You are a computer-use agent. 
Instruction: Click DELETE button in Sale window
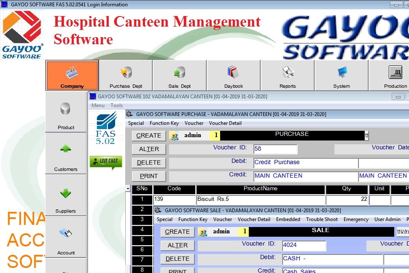click(x=178, y=259)
